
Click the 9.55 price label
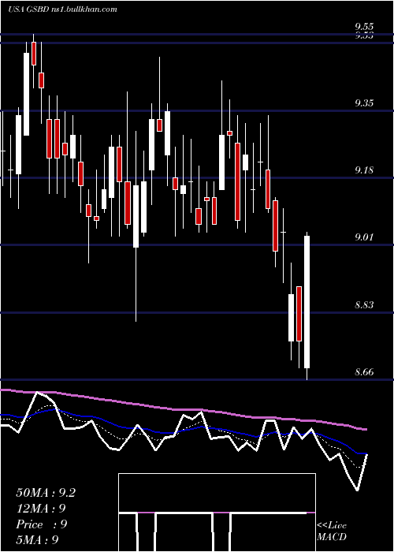pos(364,26)
